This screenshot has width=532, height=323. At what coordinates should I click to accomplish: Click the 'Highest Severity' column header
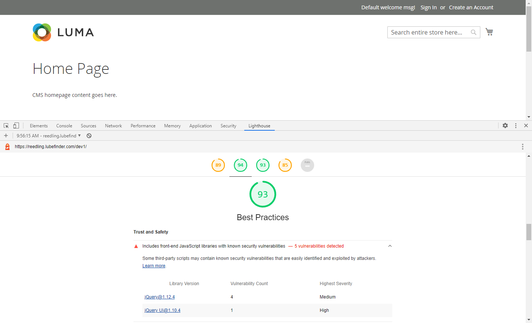click(336, 284)
